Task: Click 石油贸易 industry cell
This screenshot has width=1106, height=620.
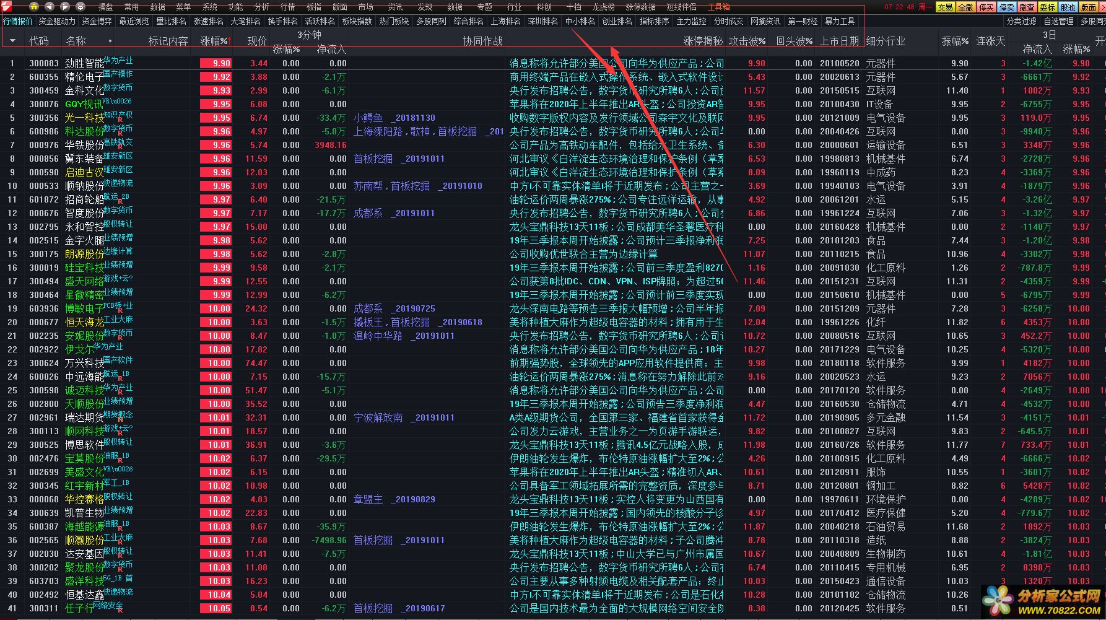Action: coord(886,526)
